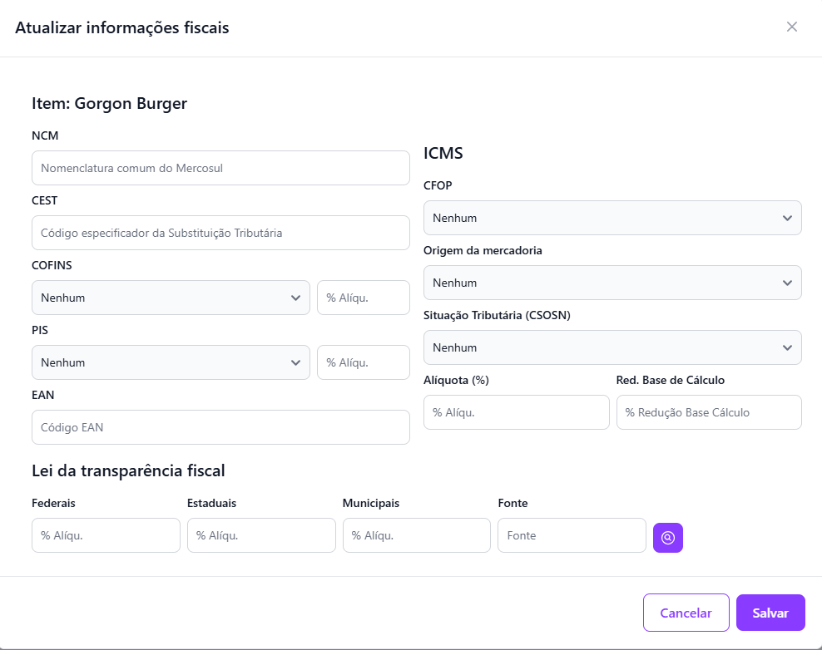The image size is (822, 650).
Task: Click the CEST code input field
Action: 220,233
